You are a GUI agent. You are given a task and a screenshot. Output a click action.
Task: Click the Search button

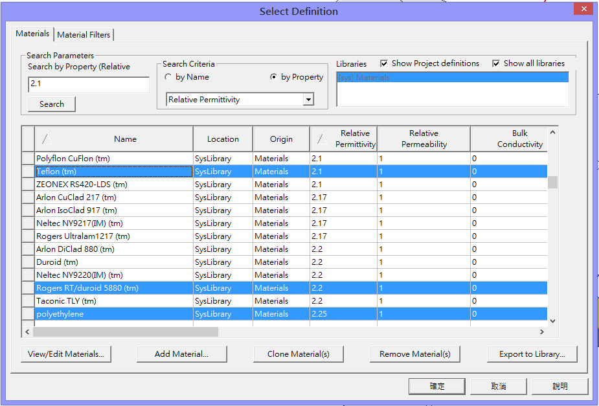[52, 104]
